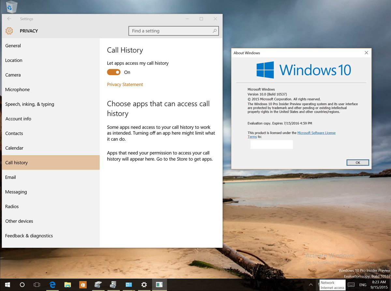
Task: Click the highlighted winver app on taskbar
Action: coord(159,285)
